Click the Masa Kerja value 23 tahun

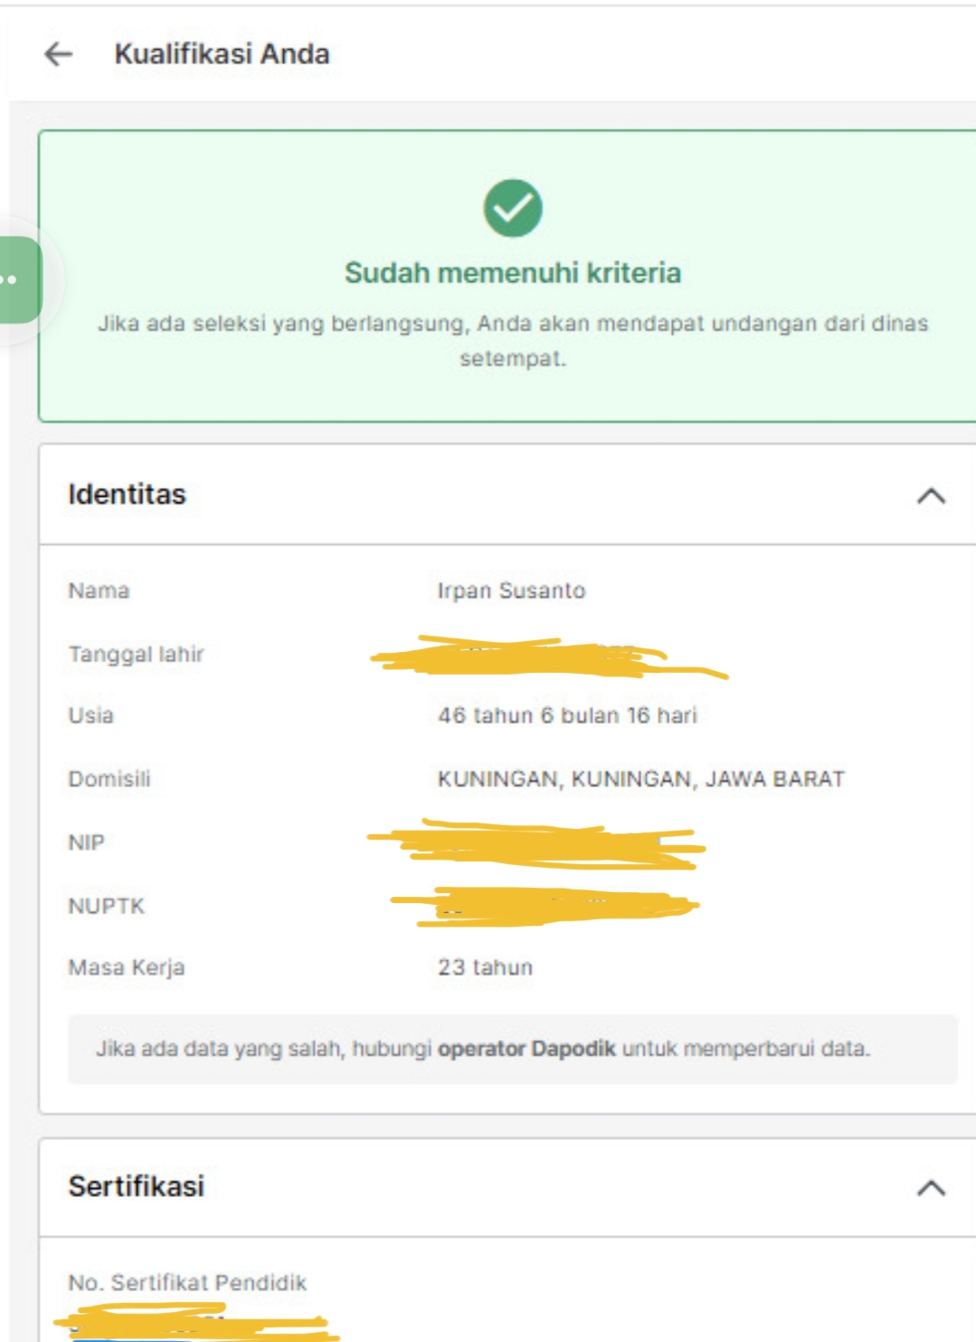click(485, 968)
